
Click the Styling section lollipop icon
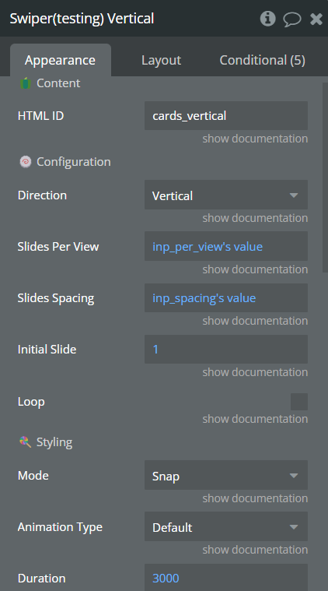(x=25, y=441)
